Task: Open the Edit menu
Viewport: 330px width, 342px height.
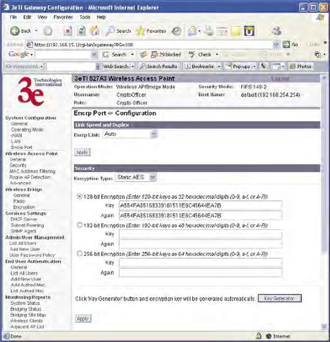Action: point(27,17)
